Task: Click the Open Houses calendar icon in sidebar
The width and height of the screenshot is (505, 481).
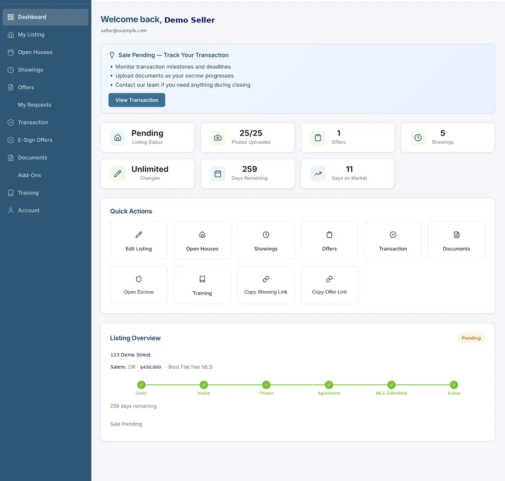Action: pyautogui.click(x=11, y=52)
